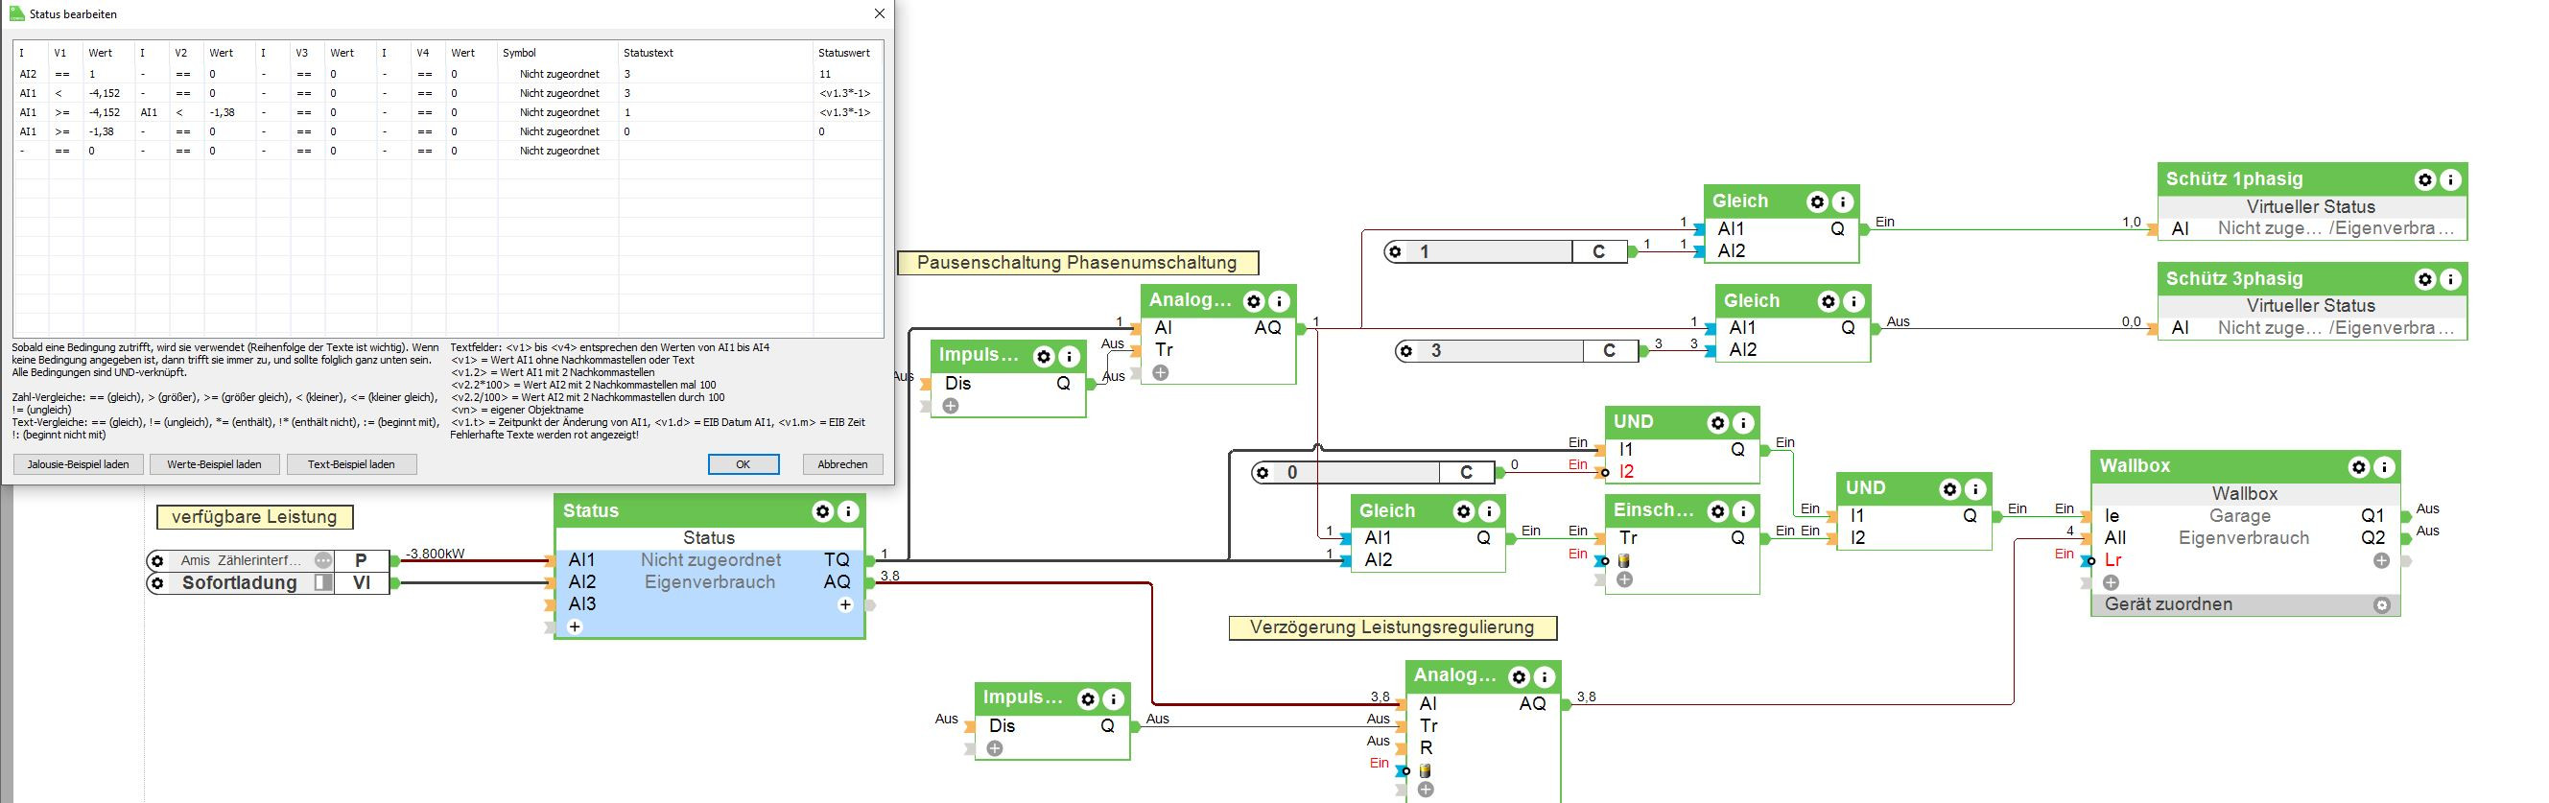Click the P output of Amis Zählerinterf...
2549x803 pixels.
[361, 560]
